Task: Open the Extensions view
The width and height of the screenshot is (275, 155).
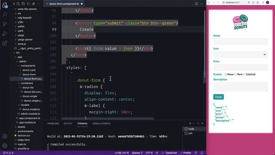Action: click(5, 43)
